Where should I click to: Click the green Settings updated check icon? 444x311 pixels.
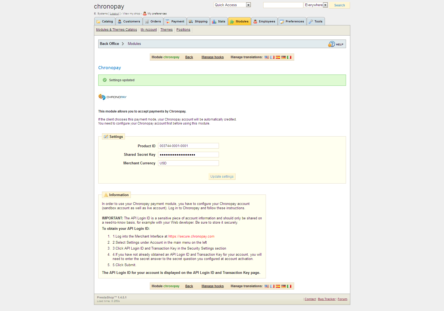(105, 80)
